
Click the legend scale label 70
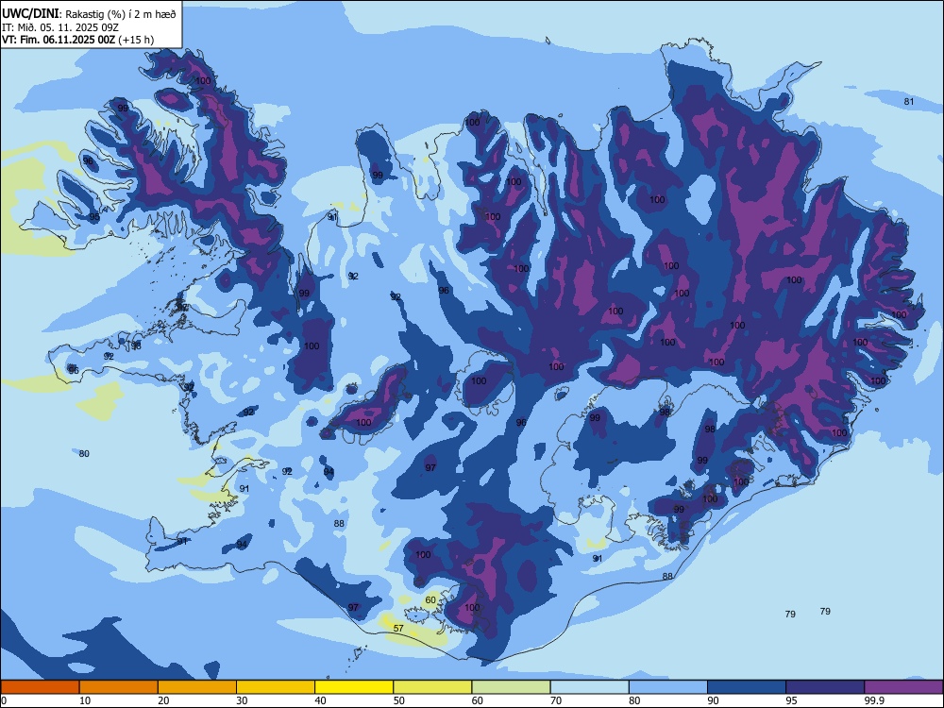tap(556, 700)
